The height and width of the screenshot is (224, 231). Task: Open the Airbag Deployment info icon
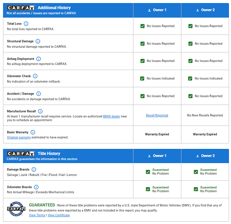coord(38,59)
